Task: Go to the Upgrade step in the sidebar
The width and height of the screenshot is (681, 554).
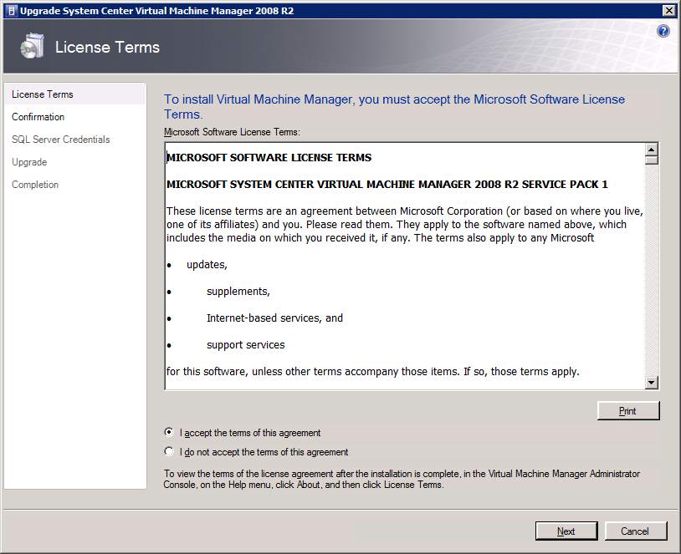Action: coord(29,162)
